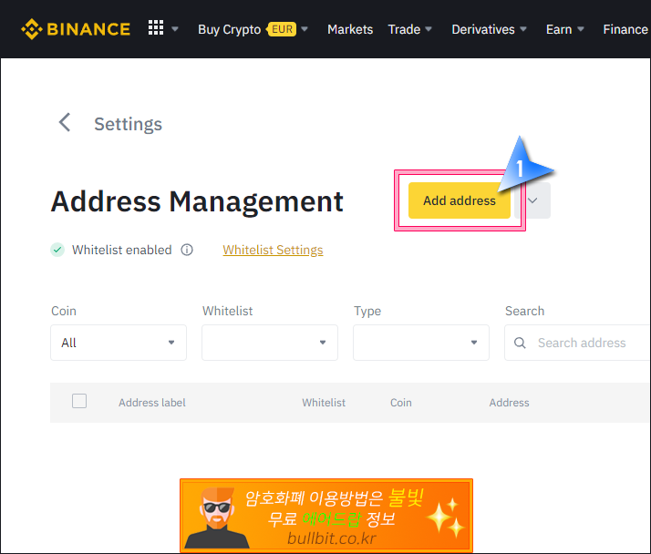
Task: Click the back arrow beside Settings
Action: coord(65,122)
